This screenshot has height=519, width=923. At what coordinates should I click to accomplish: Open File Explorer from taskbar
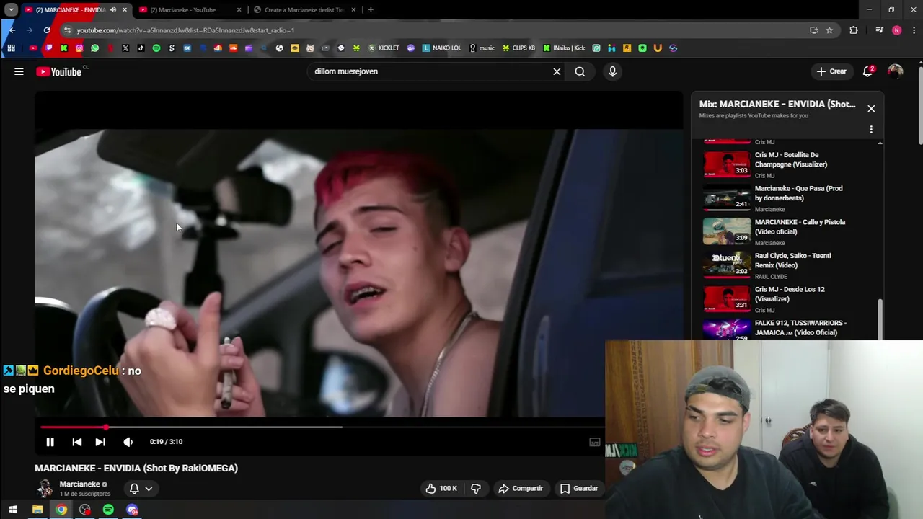[37, 510]
